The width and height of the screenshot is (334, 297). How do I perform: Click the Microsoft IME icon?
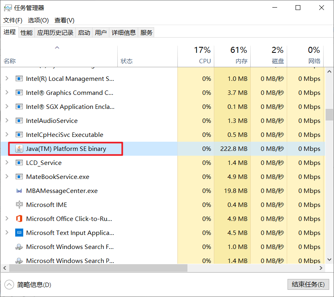click(x=19, y=205)
